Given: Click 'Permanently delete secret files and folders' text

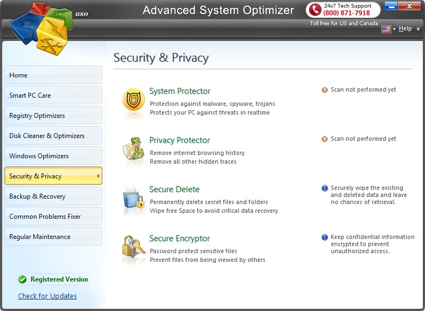Looking at the screenshot, I should pos(209,202).
